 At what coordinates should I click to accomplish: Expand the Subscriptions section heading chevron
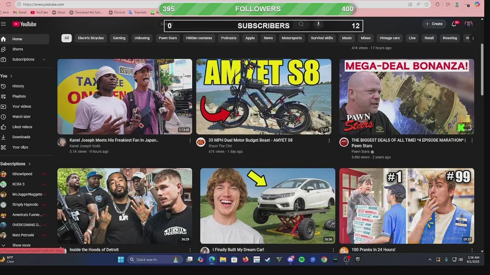point(29,164)
